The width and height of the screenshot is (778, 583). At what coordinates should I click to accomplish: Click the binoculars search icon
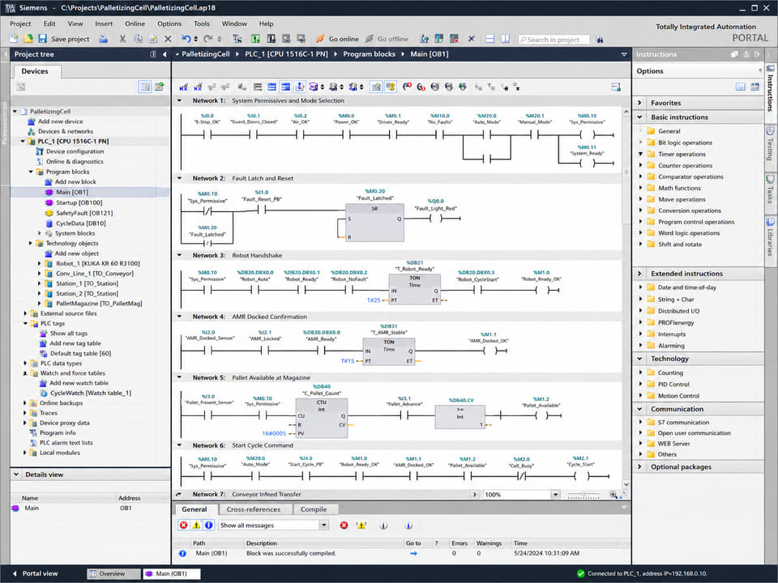(600, 39)
